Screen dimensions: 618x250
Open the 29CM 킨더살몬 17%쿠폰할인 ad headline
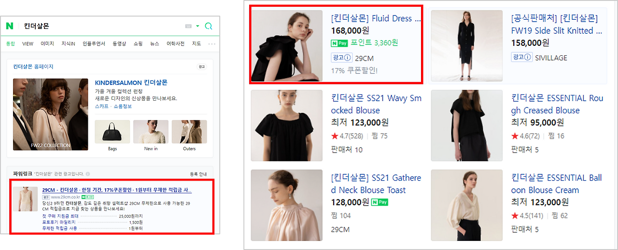click(x=117, y=190)
